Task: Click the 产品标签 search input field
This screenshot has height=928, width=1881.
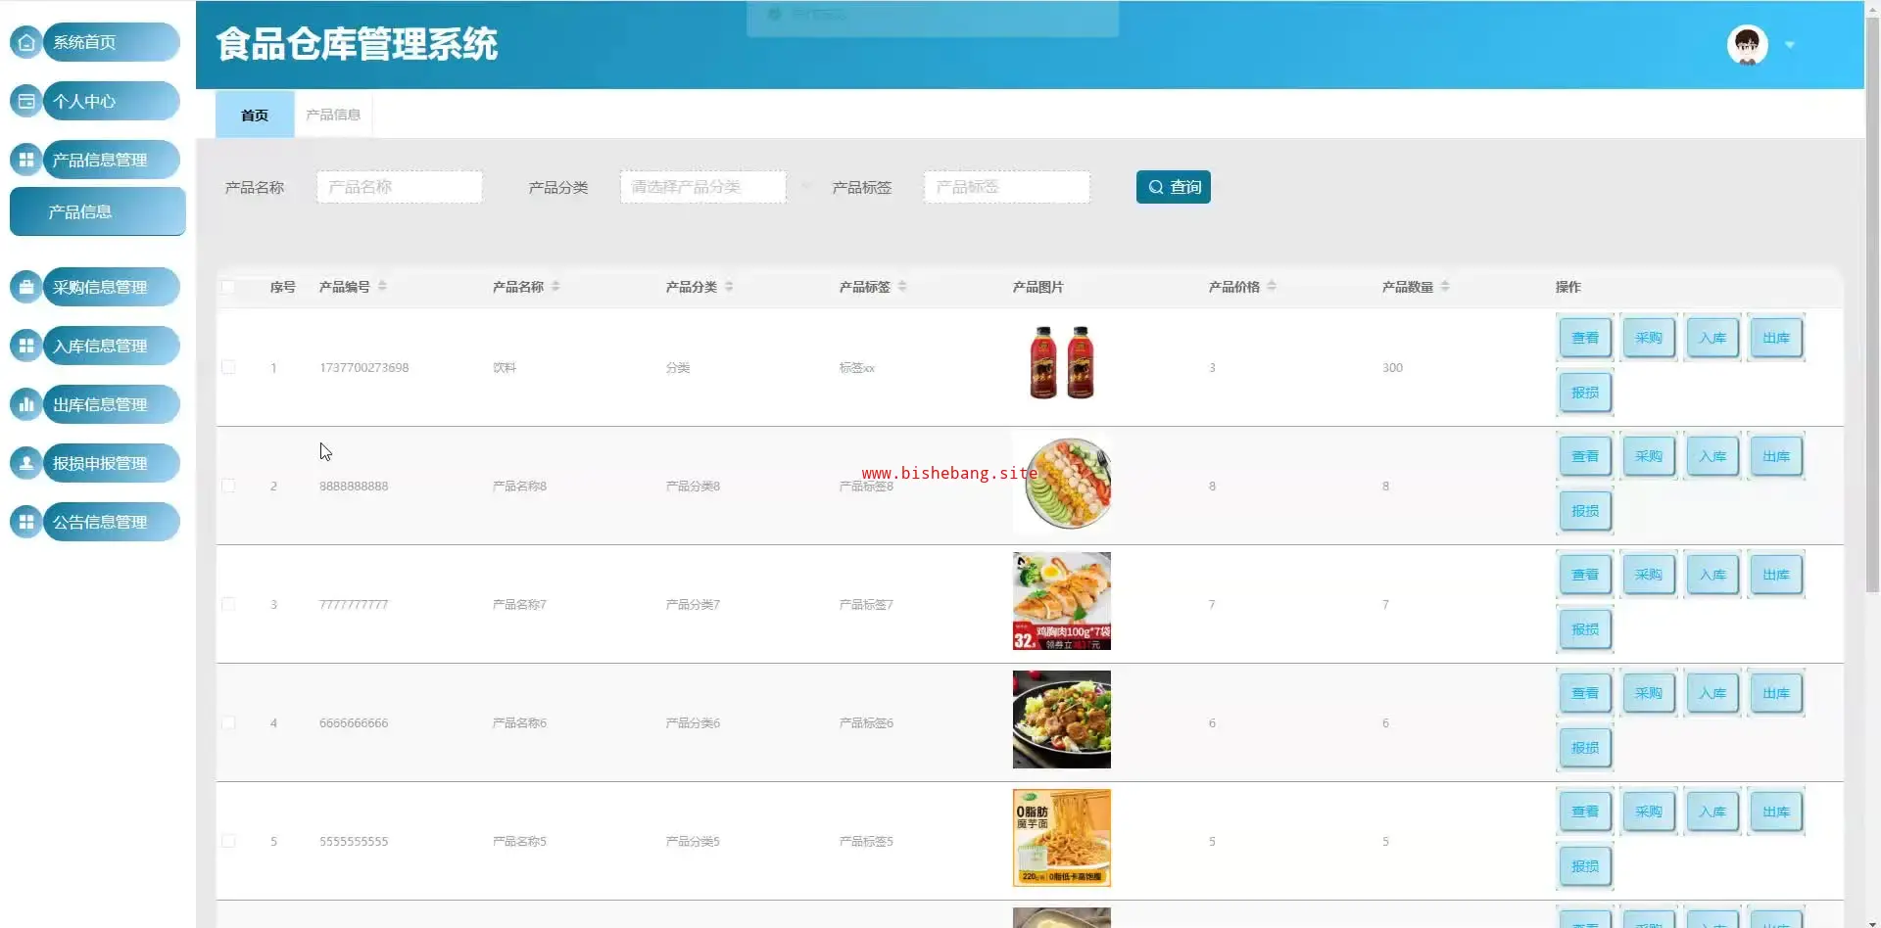Action: point(1007,187)
